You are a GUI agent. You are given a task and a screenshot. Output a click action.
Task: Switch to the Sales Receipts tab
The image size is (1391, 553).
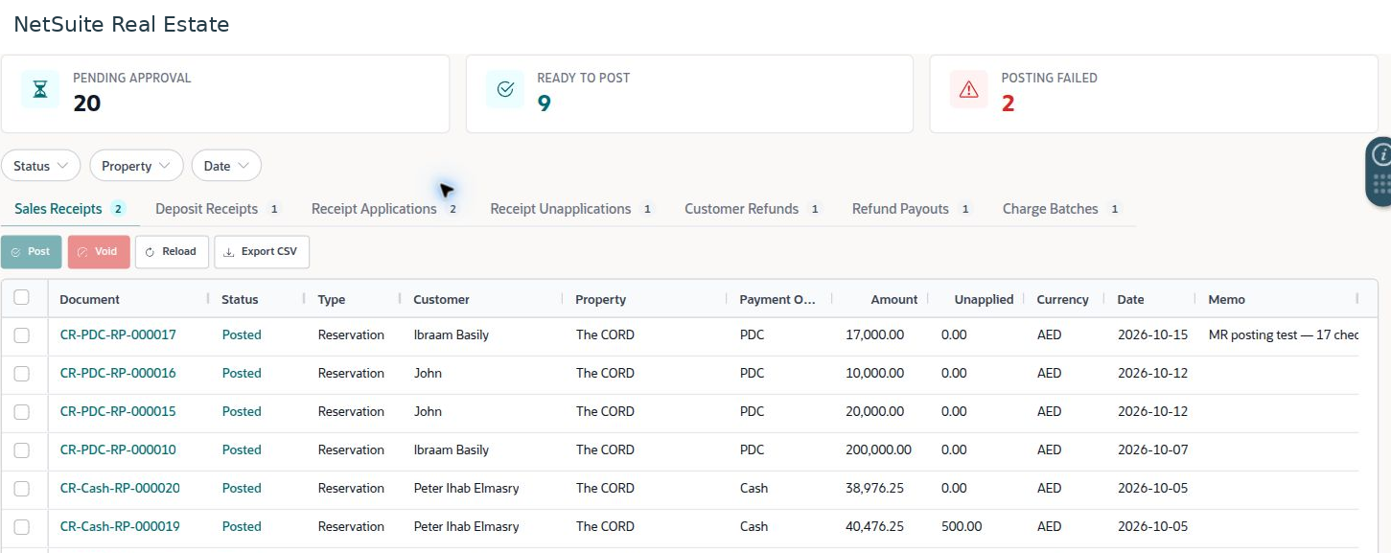click(70, 209)
